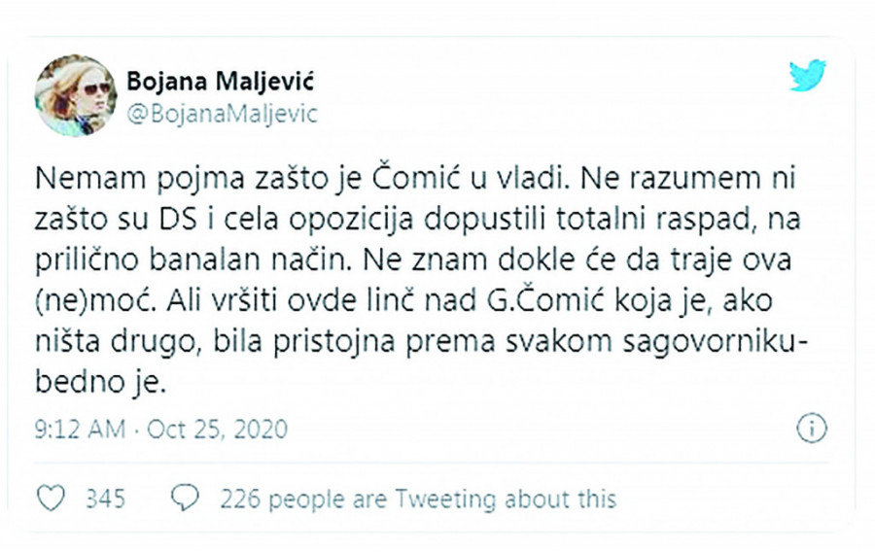Open "226 people are Tweeting about this"
The height and width of the screenshot is (552, 875).
418,500
